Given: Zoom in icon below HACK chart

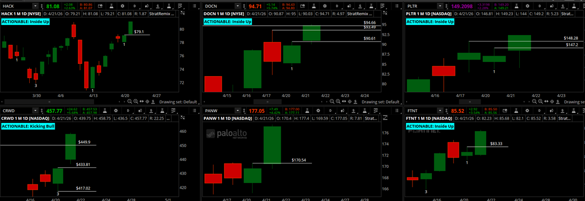Looking at the screenshot, I should click(136, 101).
